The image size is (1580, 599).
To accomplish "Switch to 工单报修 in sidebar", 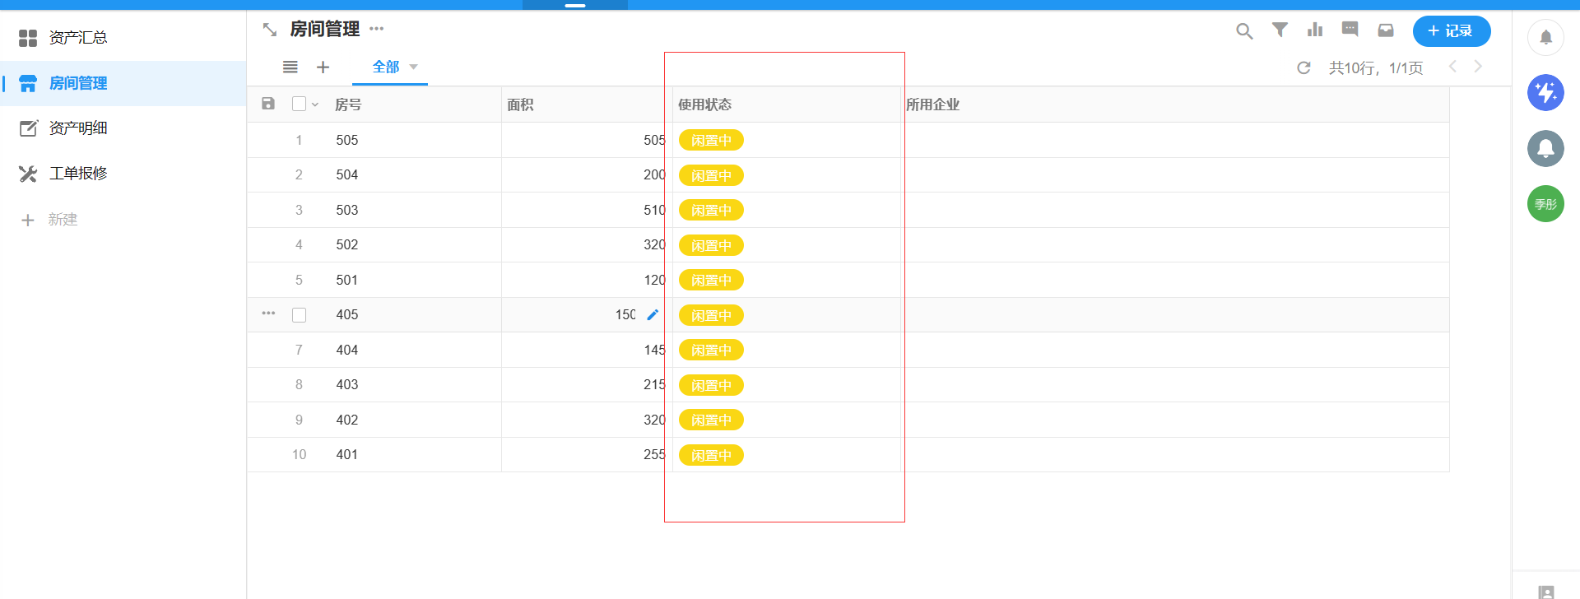I will [78, 174].
